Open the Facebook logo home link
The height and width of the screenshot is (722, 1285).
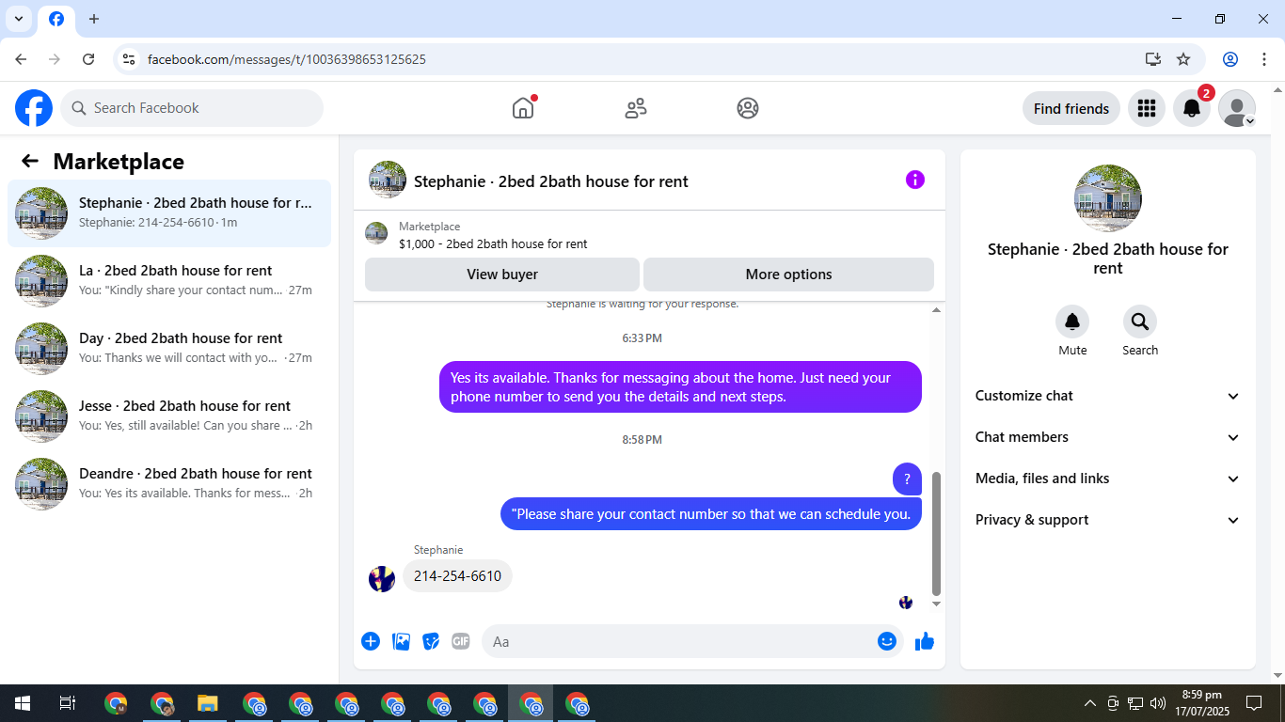click(x=34, y=108)
